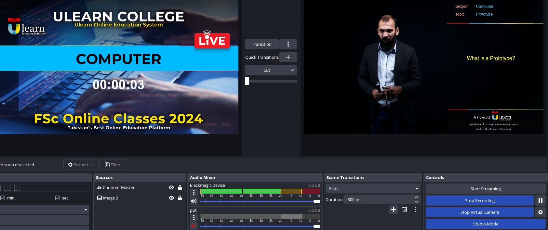
Task: Toggle the lock on Image 2
Action: (180, 198)
